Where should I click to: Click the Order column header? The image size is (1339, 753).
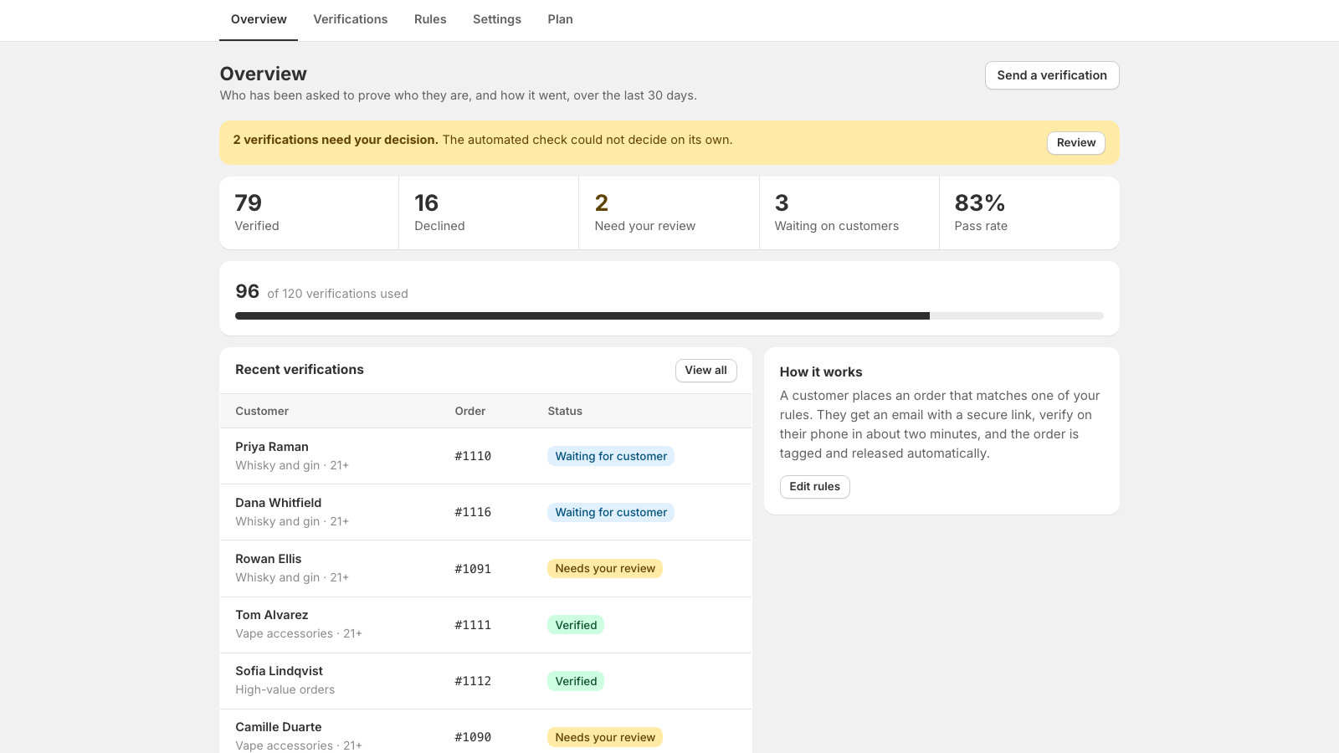tap(470, 411)
